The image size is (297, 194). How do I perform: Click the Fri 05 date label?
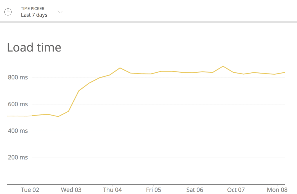(x=153, y=190)
